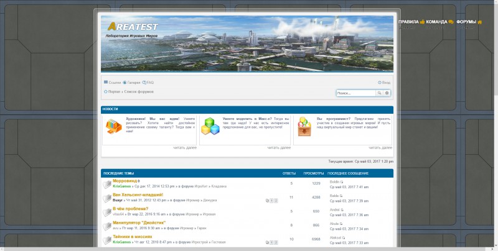The height and width of the screenshot is (251, 498).
Task: Click читать далее under Макс-е modeling news
Action: (279, 148)
